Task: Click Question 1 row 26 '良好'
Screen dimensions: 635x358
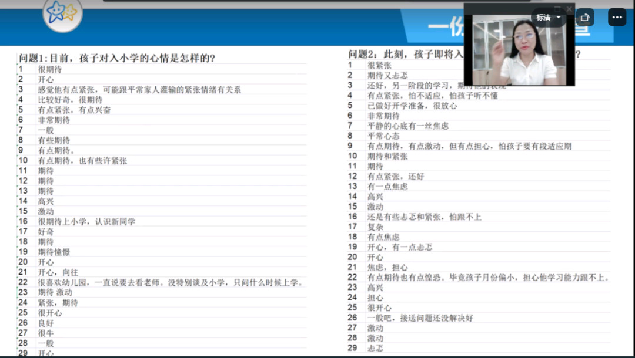Action: tap(46, 323)
